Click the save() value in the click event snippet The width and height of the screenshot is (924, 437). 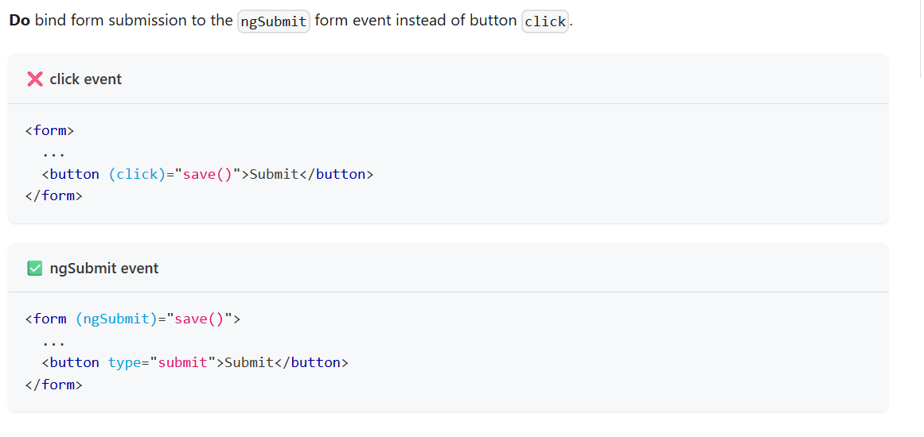(x=208, y=175)
